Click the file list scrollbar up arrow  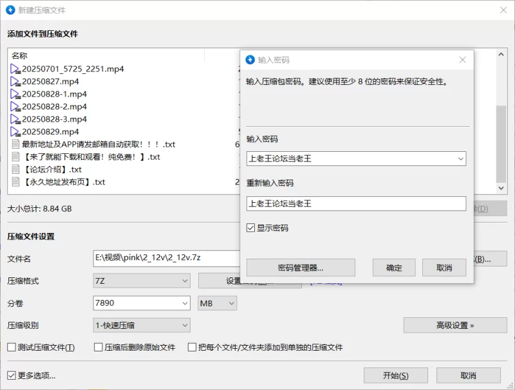point(501,55)
